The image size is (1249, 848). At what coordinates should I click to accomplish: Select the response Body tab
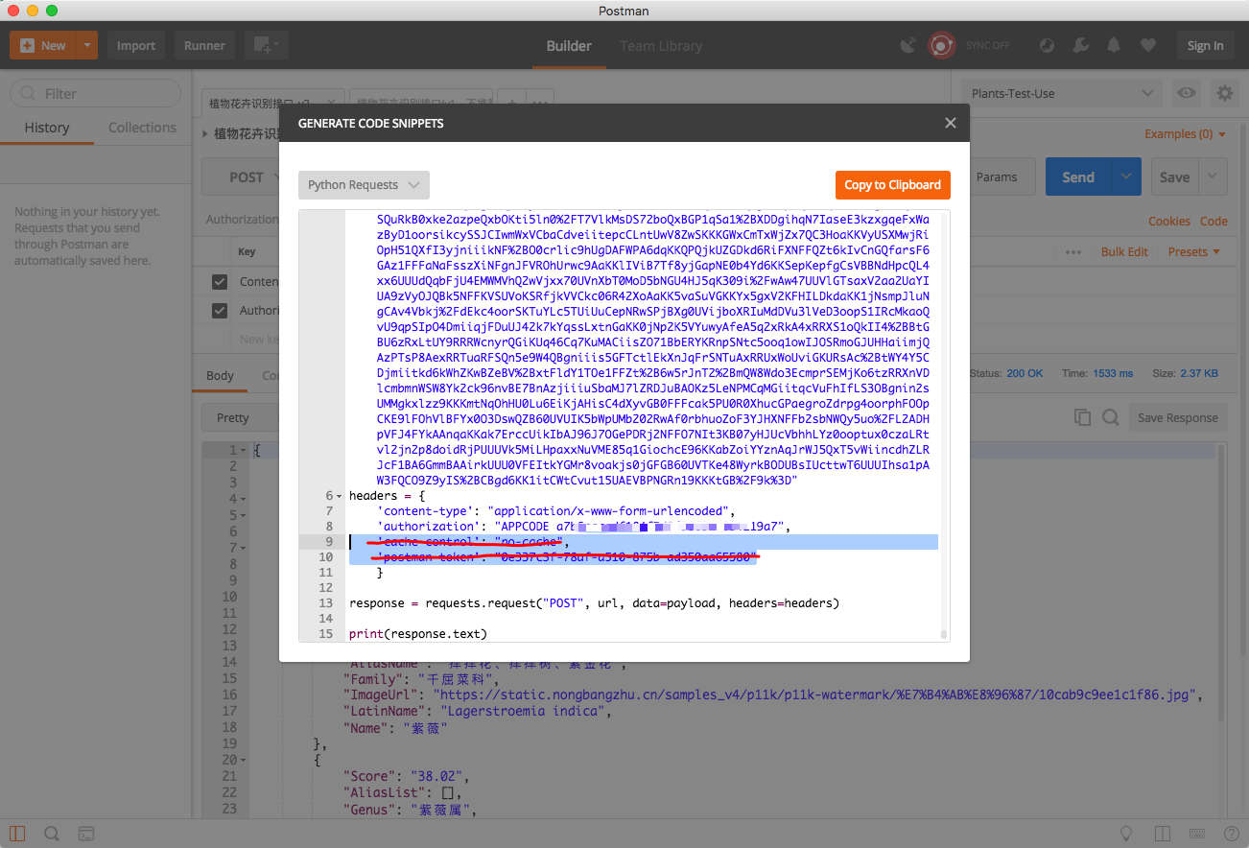point(220,375)
